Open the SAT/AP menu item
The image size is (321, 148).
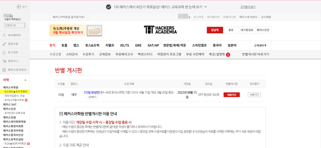(153, 45)
